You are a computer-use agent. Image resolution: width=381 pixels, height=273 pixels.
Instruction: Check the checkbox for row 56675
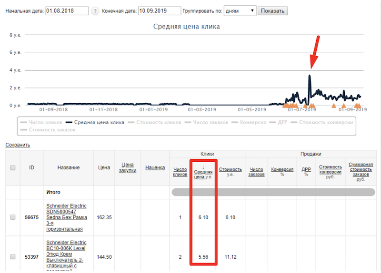13,217
